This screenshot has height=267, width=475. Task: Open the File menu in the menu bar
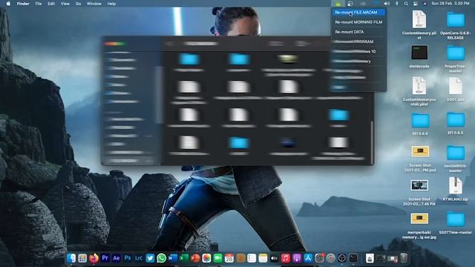38,4
